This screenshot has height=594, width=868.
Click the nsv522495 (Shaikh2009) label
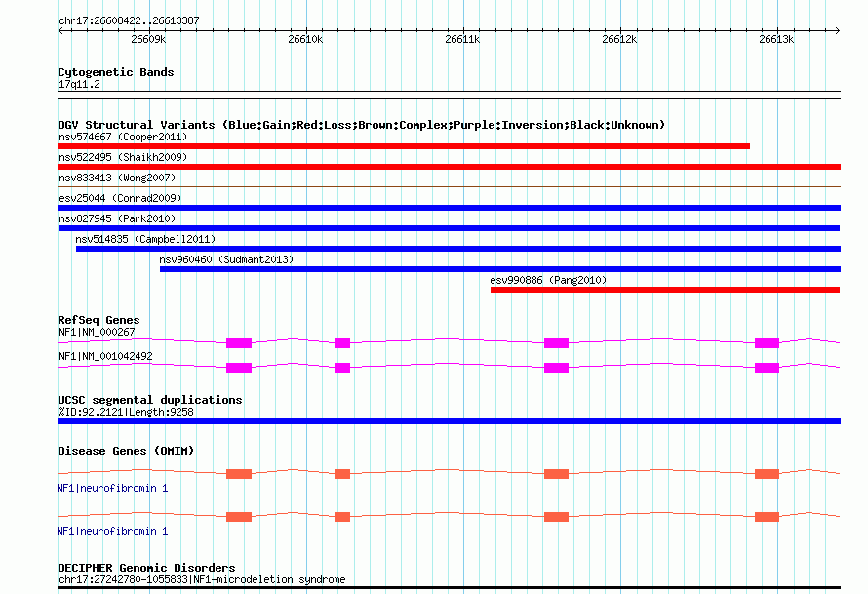(123, 157)
